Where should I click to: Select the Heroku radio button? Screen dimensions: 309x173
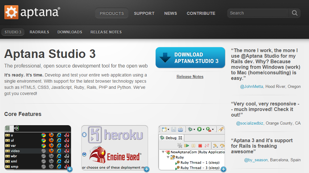tap(84, 135)
